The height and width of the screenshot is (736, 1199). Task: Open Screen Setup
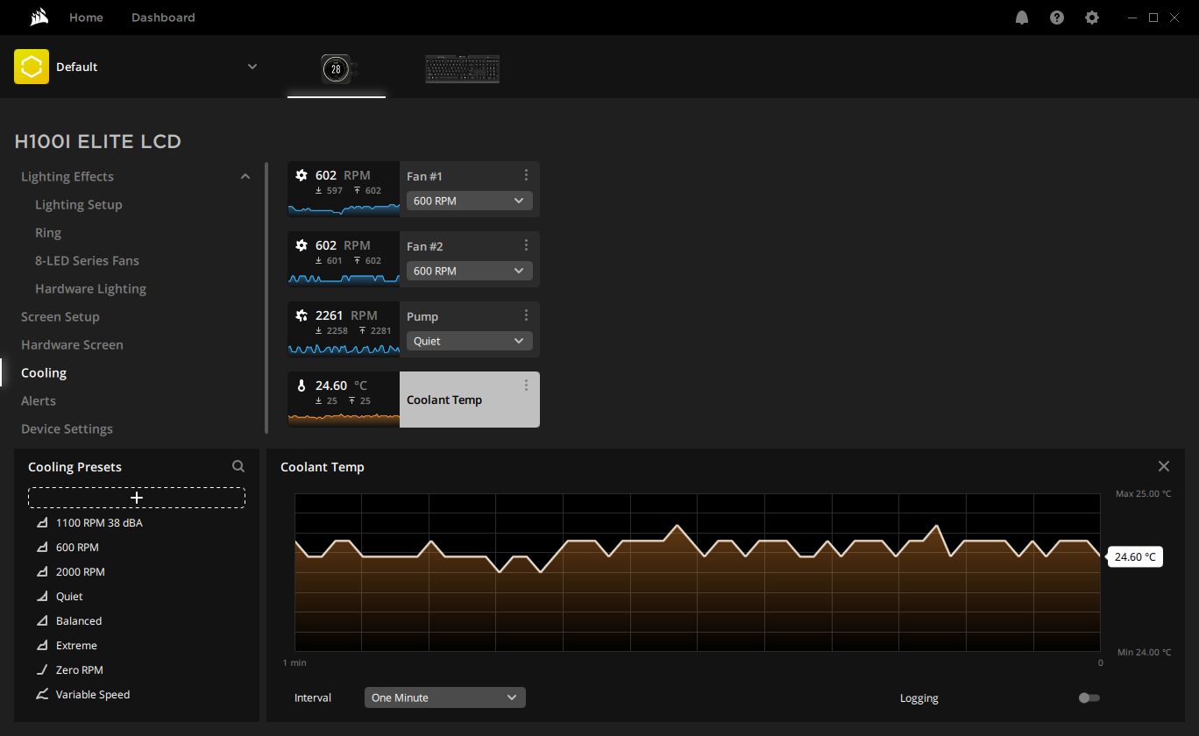click(60, 316)
